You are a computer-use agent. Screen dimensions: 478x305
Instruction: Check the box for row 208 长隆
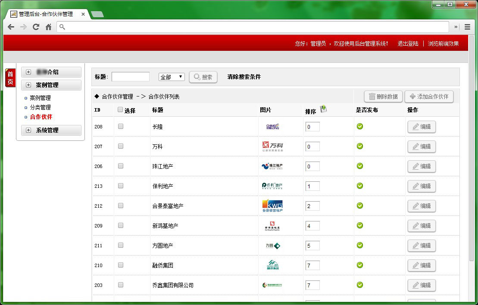121,126
